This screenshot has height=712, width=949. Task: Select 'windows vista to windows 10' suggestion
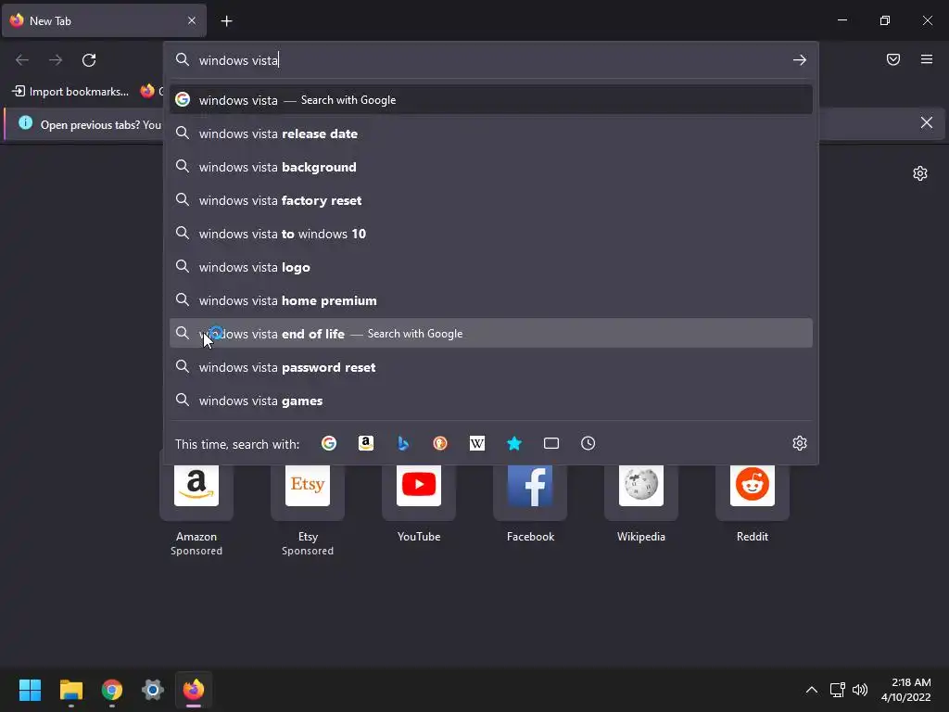(x=491, y=233)
